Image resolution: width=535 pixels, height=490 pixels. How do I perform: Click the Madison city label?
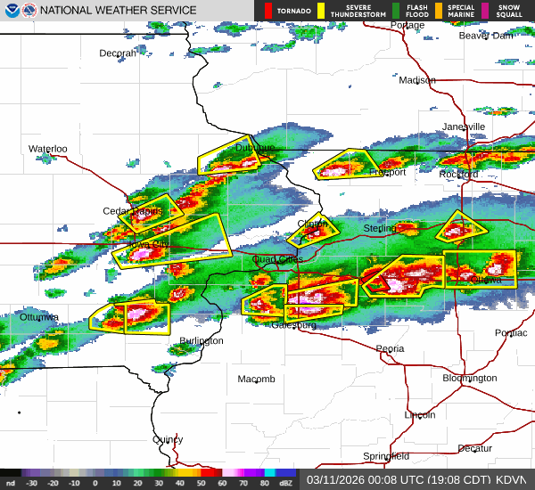[416, 80]
